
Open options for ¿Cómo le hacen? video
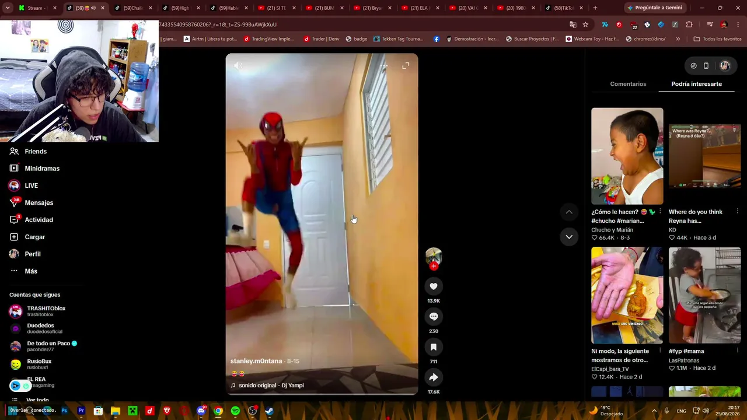[x=660, y=212]
